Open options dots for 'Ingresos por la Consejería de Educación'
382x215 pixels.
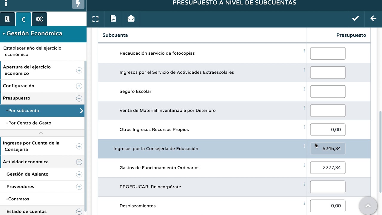(304, 146)
